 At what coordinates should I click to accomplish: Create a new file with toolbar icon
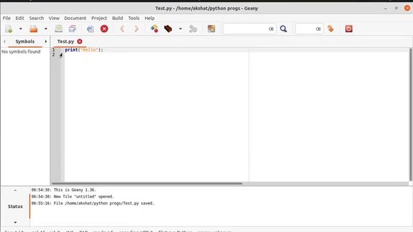click(9, 28)
